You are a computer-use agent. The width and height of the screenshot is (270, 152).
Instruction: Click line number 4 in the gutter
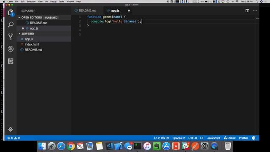click(x=80, y=30)
